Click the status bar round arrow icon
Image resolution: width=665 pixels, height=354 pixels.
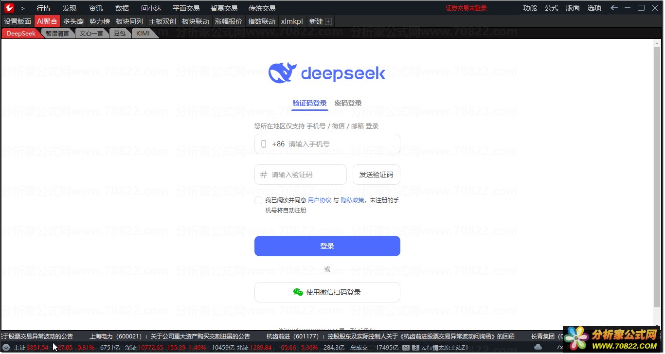coord(6,348)
